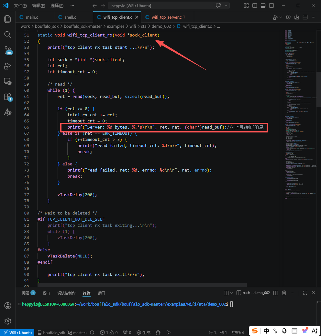Open the new terminal launch profile dropdown

(x=231, y=293)
